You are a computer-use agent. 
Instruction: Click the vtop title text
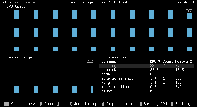(x=7, y=2)
